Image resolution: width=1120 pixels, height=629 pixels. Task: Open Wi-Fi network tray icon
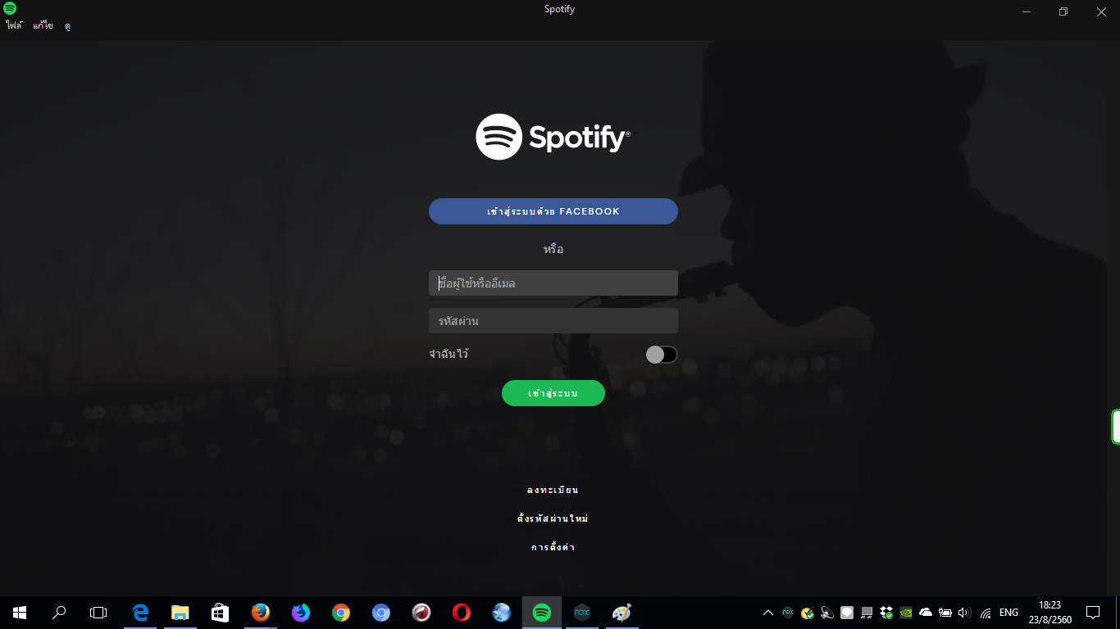(x=986, y=612)
